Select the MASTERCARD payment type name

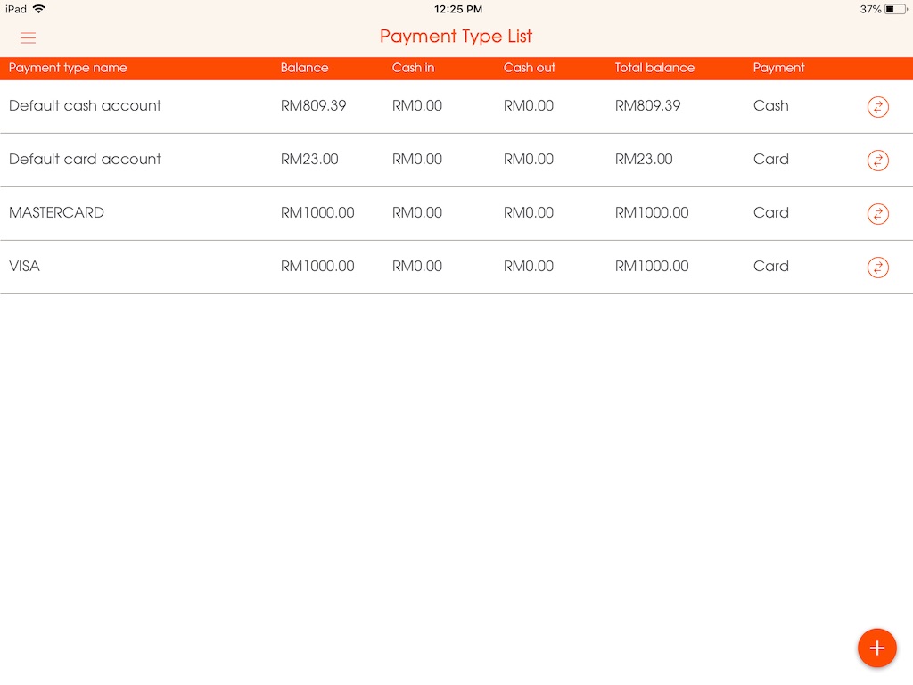click(56, 212)
